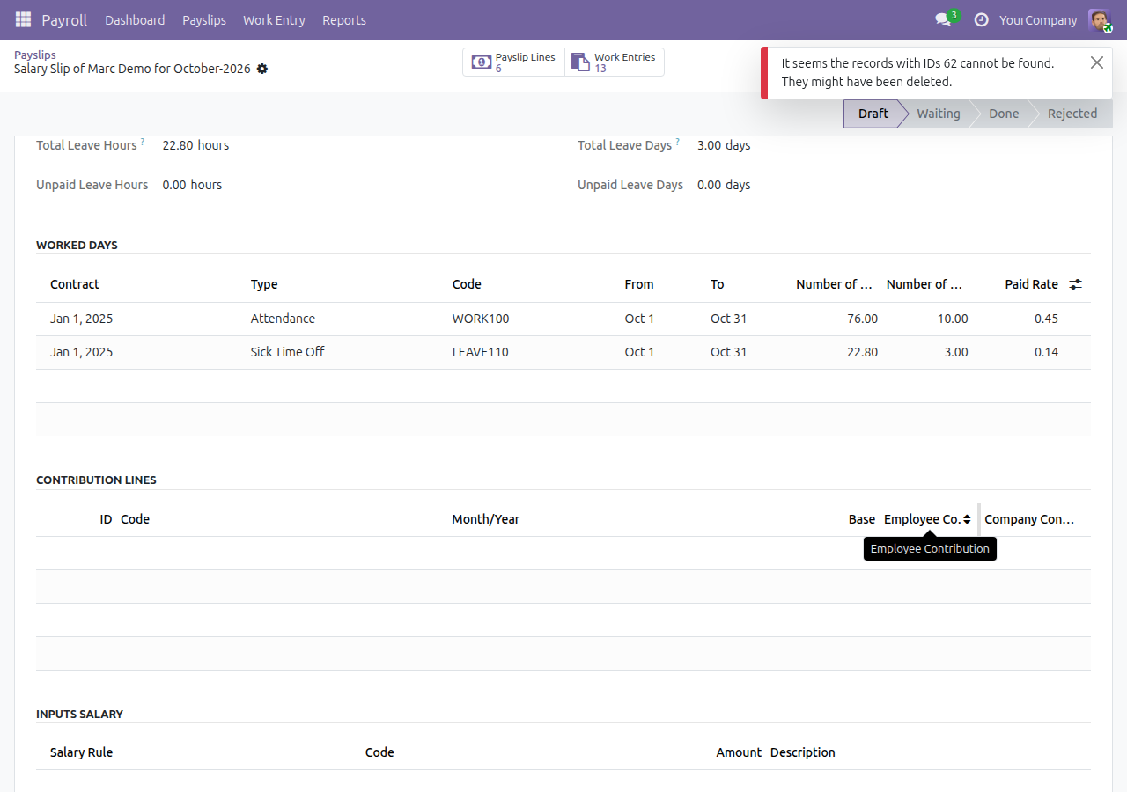
Task: Open the YourCompany company switcher
Action: click(x=1038, y=19)
